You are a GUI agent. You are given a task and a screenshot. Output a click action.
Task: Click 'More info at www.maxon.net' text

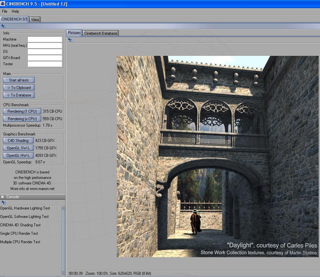33,189
